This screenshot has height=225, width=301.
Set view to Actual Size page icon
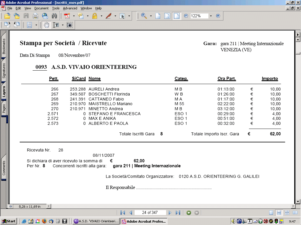158,16
